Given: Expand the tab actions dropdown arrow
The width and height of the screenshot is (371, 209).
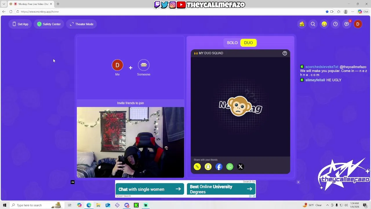Looking at the screenshot, I should 4,4.
